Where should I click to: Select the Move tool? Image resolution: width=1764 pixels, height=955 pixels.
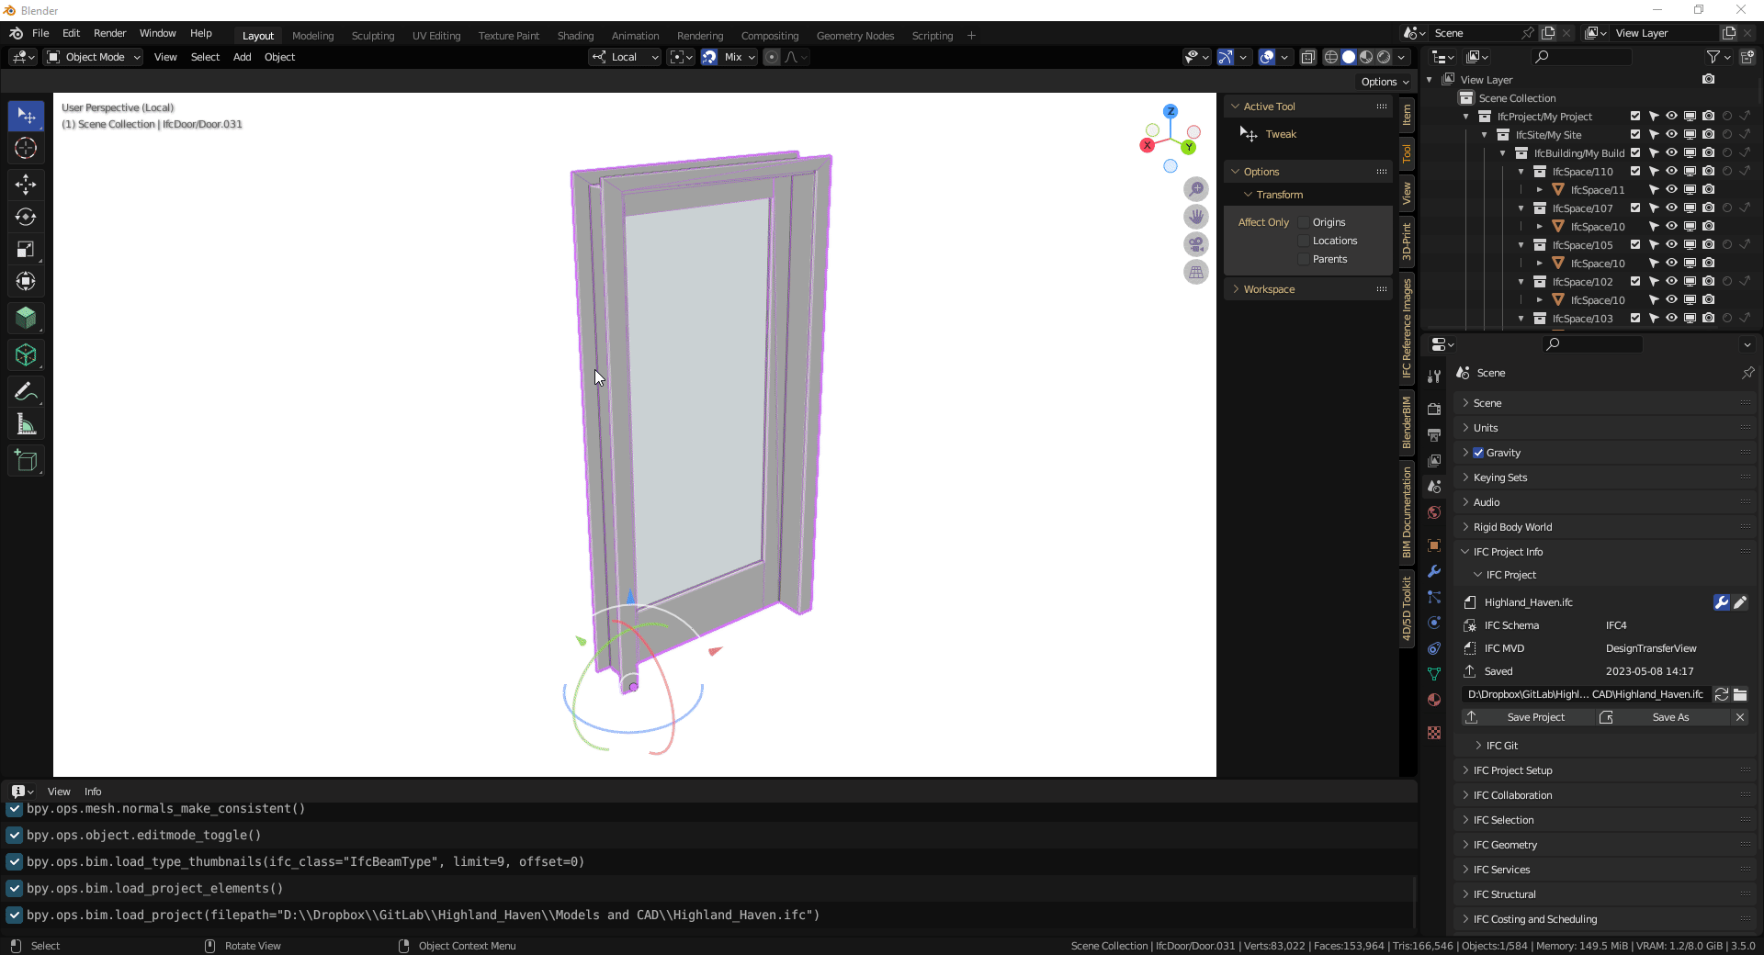(26, 185)
